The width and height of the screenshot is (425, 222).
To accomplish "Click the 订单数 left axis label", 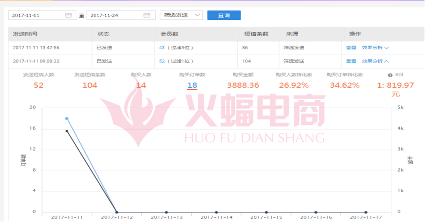I will click(24, 160).
